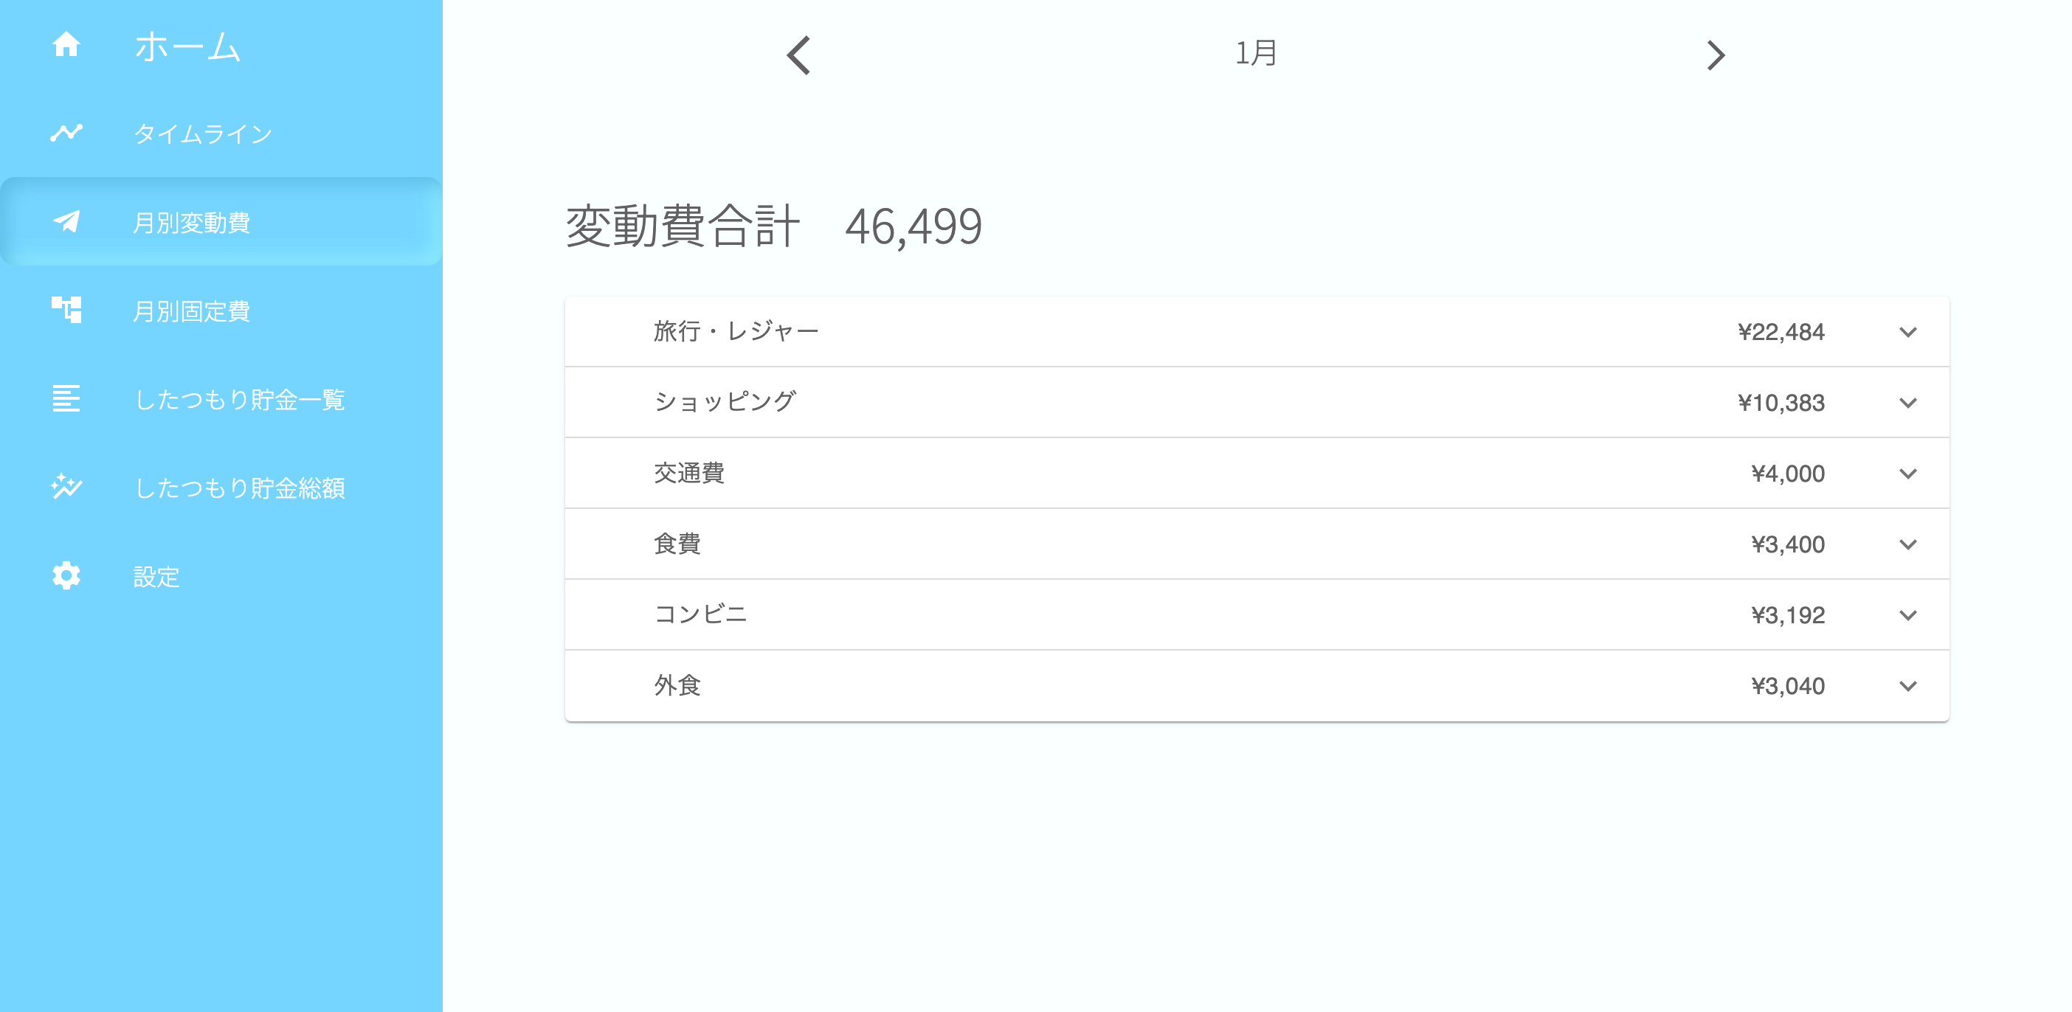
Task: Click the settings gear icon
Action: (x=68, y=576)
